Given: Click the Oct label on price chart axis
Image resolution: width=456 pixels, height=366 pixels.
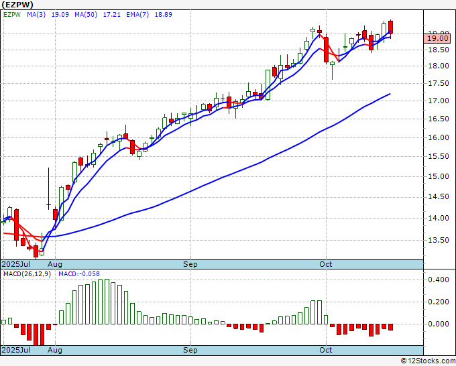Looking at the screenshot, I should [325, 264].
